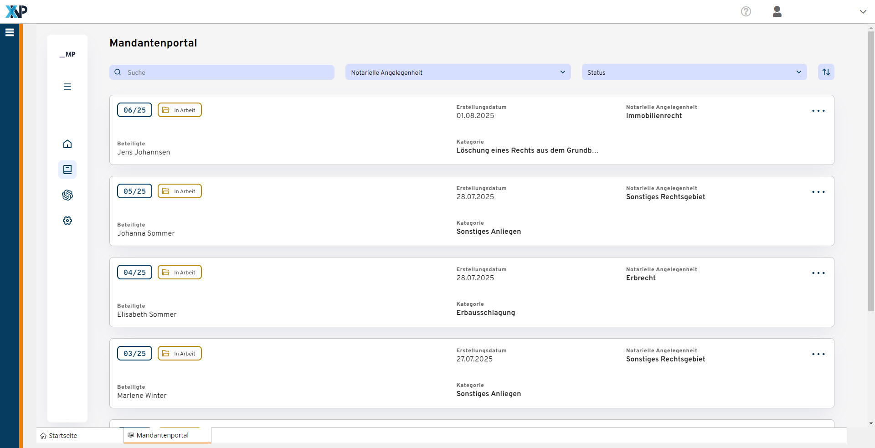
Task: Expand the Notarielle Angelegenheit filter dropdown
Action: coord(458,72)
